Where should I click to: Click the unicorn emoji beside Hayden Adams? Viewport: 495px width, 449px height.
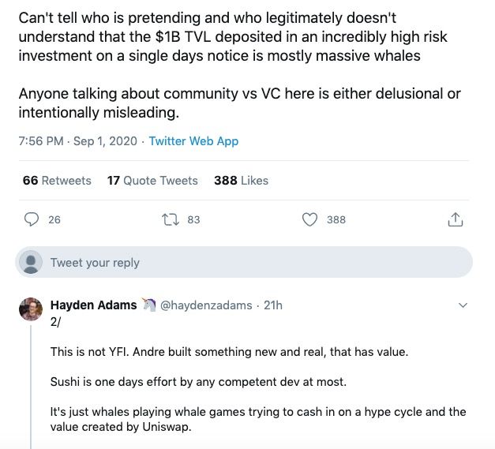tap(148, 305)
